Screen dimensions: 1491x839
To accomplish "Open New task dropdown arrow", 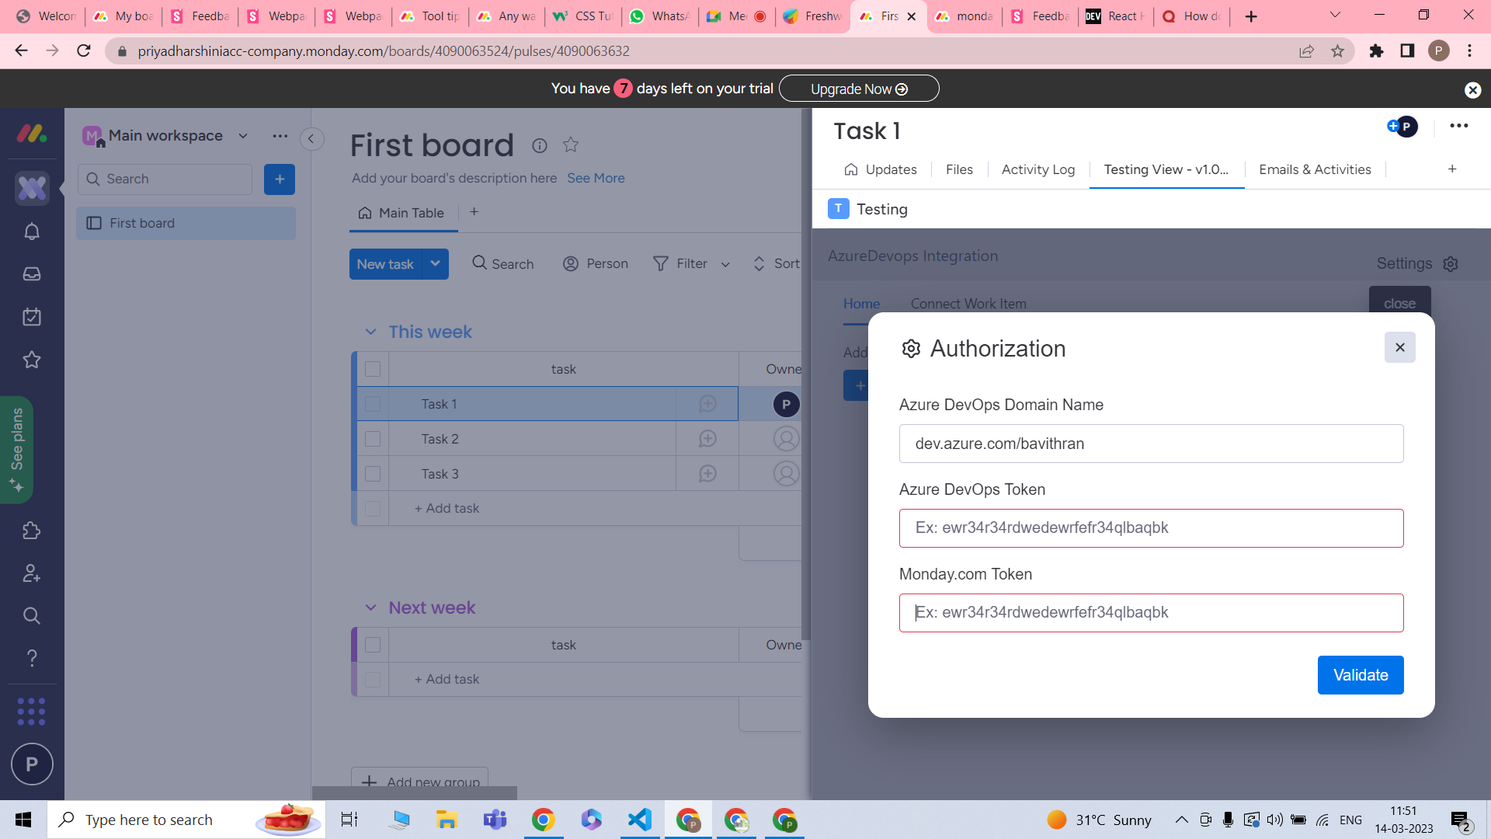I will [x=436, y=264].
